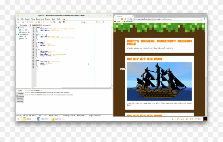
Task: Collapse the Classes tree node
Action: (17, 28)
